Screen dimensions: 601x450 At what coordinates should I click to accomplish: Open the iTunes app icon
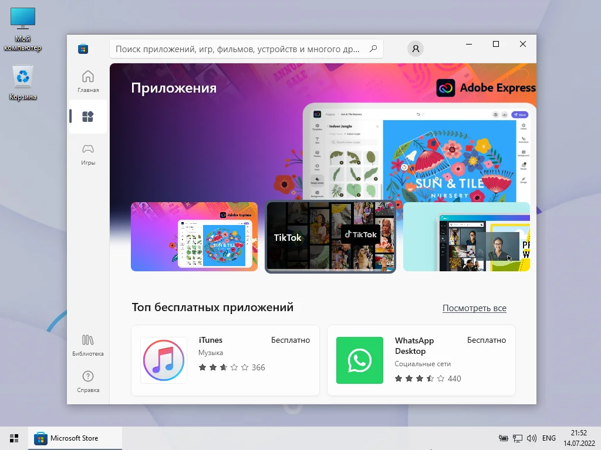point(164,360)
